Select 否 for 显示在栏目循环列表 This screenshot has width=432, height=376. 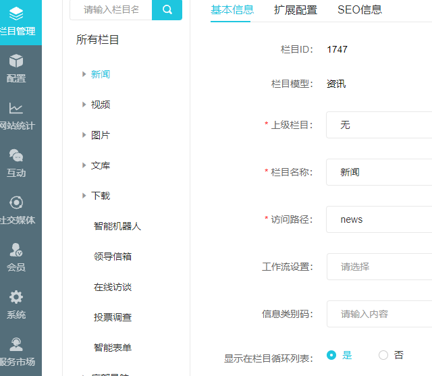pyautogui.click(x=383, y=355)
